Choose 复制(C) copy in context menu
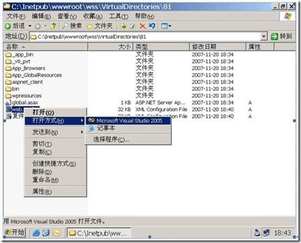 [55, 152]
